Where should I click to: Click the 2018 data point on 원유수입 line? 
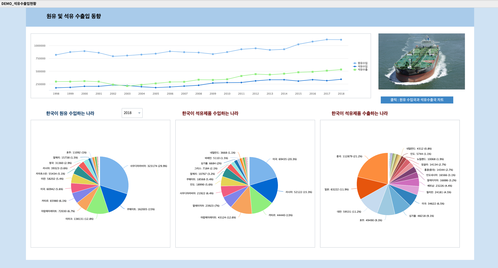pyautogui.click(x=341, y=40)
